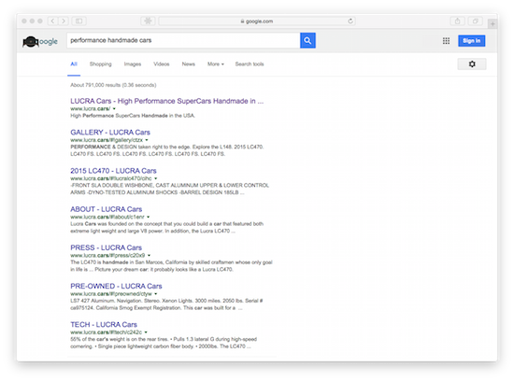Open the 'TECH - LUCRA Cars' result

[104, 324]
